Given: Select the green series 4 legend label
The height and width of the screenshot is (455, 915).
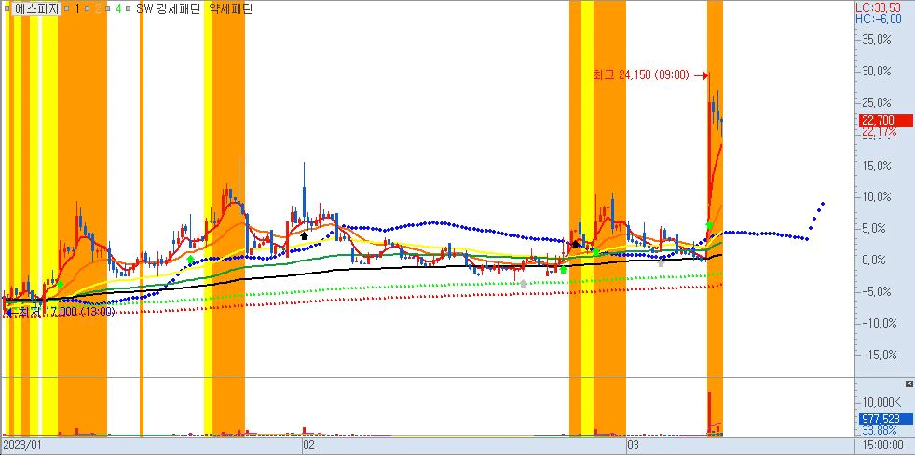Looking at the screenshot, I should pos(118,8).
